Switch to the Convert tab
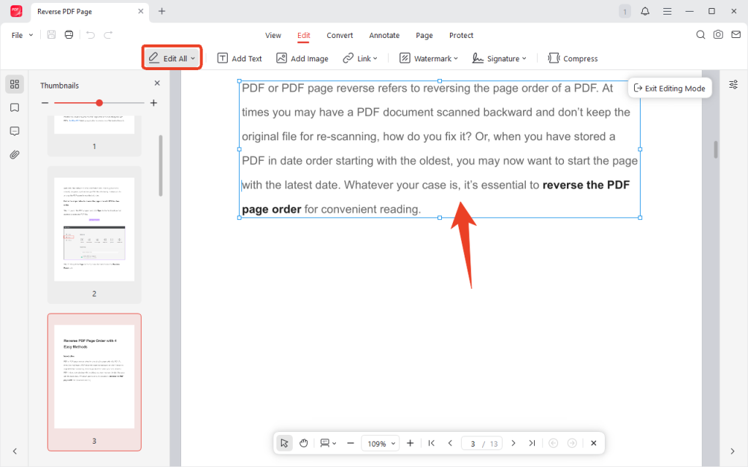Image resolution: width=748 pixels, height=467 pixels. coord(340,35)
